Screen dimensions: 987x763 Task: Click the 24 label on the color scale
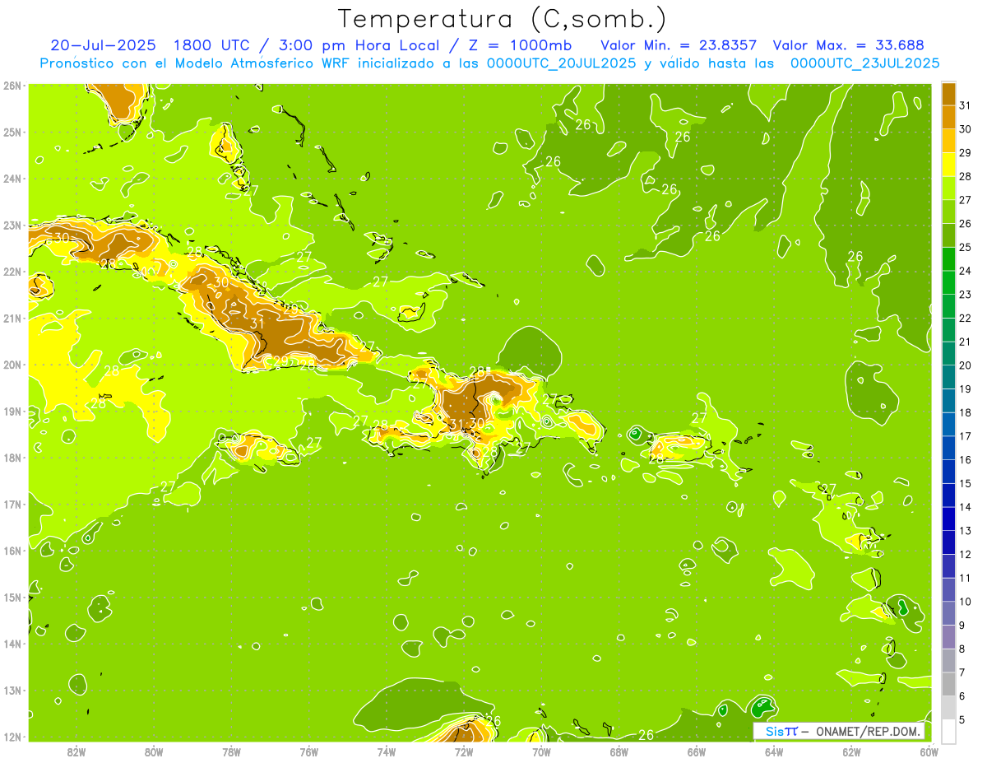pos(965,271)
